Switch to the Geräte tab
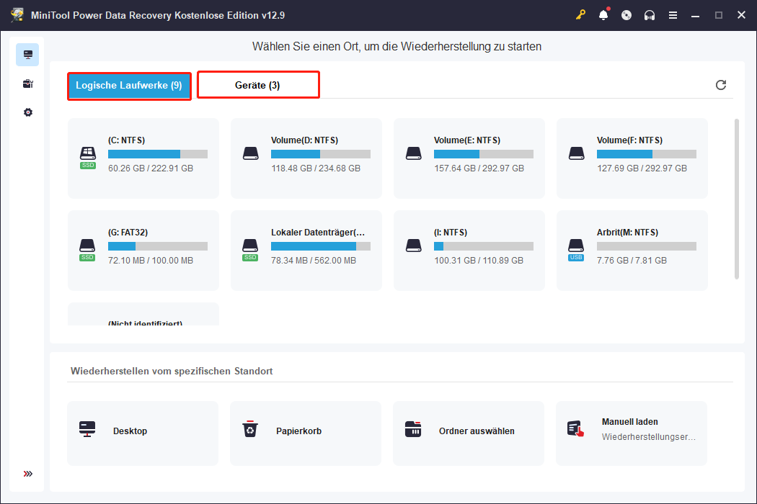Image resolution: width=757 pixels, height=504 pixels. (258, 85)
